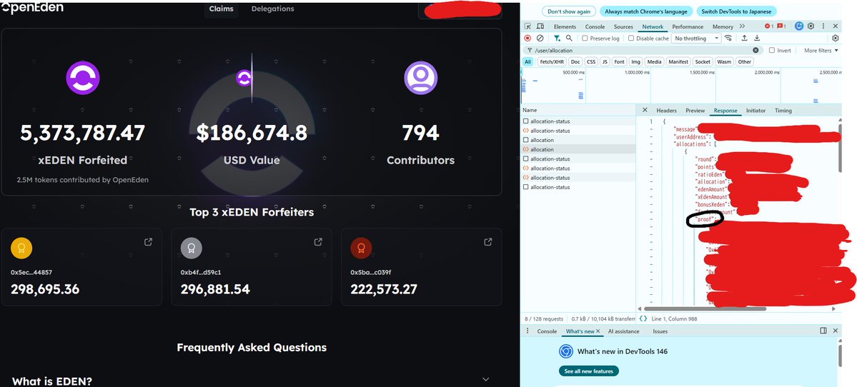Select the CSS request type filter
Viewport: 857px width, 387px height.
591,61
